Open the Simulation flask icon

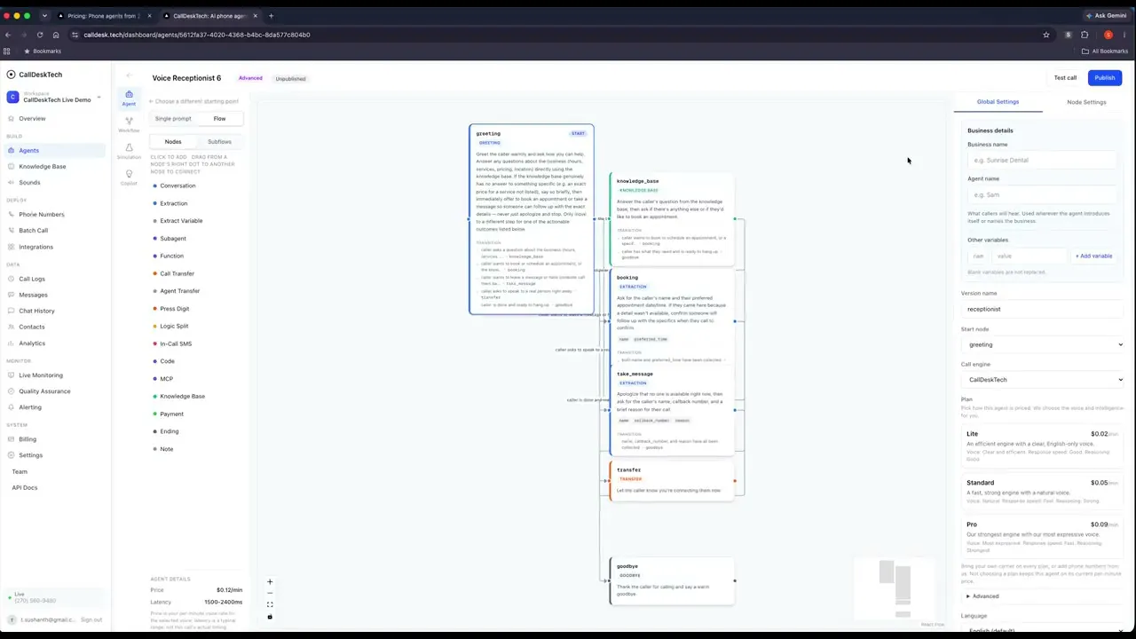click(129, 151)
